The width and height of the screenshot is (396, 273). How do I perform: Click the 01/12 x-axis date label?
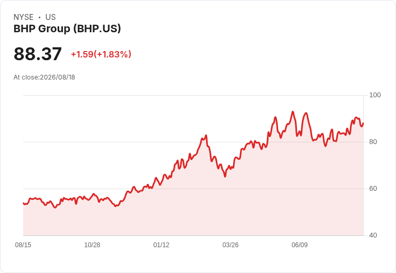161,245
